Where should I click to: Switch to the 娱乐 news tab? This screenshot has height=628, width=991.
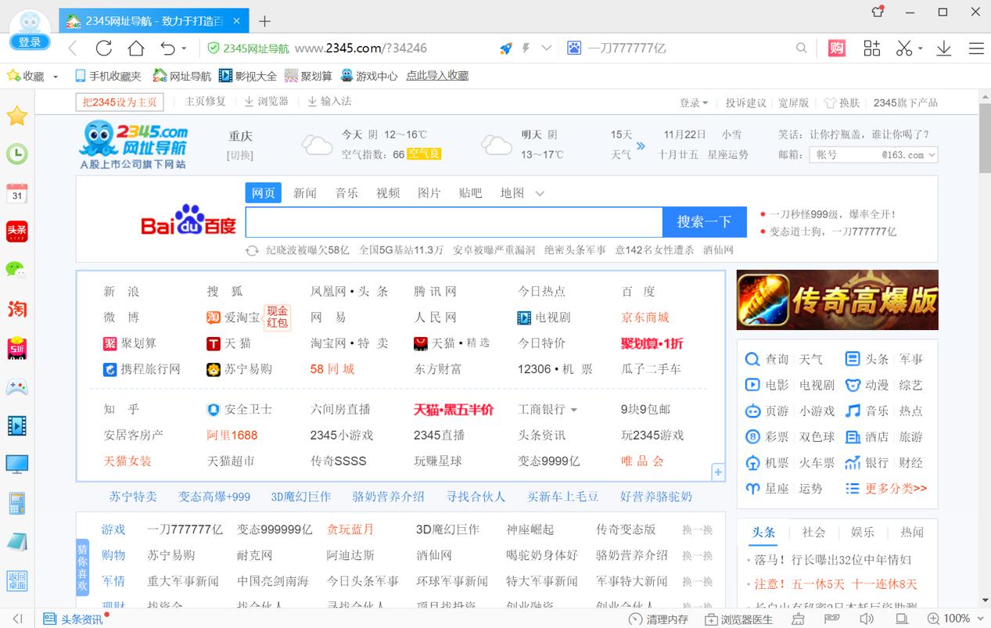tap(863, 532)
